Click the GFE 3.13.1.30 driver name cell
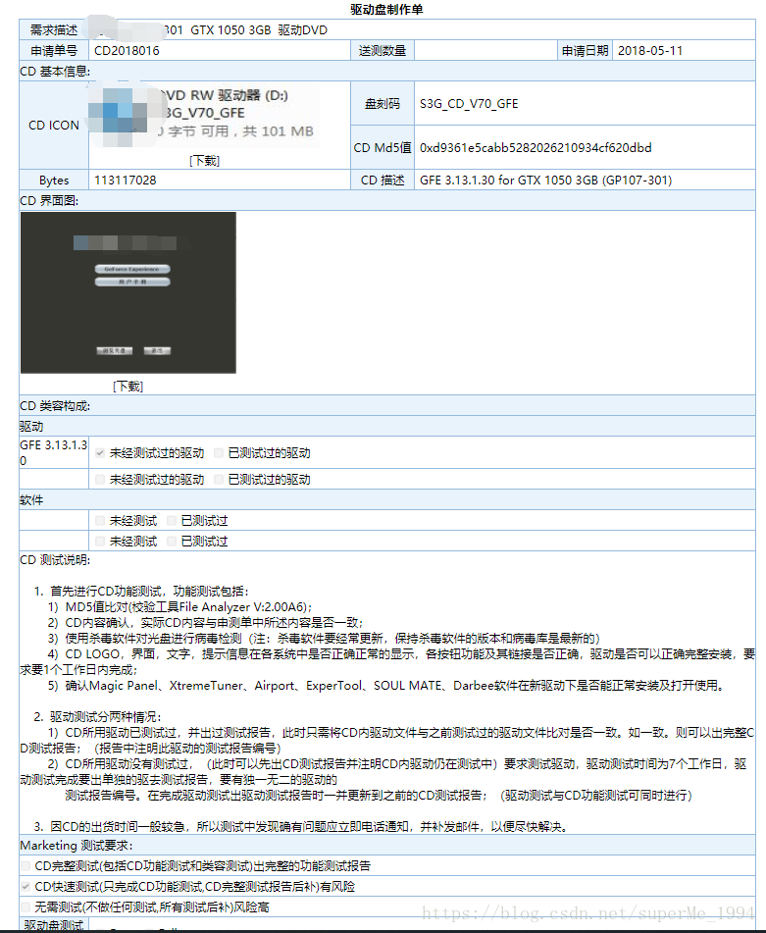Screen dimensions: 766x933 [54, 453]
